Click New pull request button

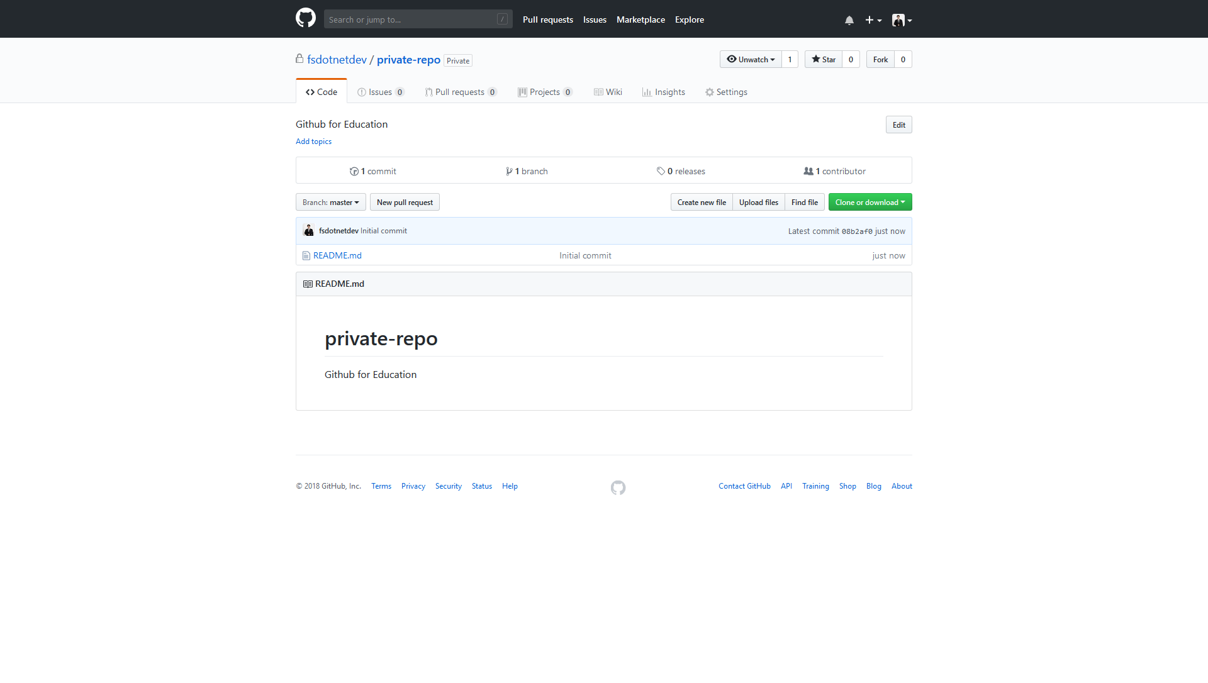click(405, 202)
